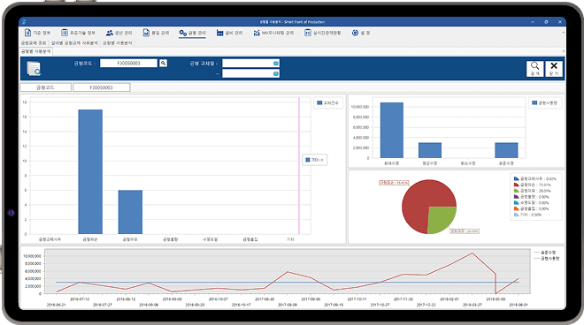Click the report document icon in blue panel
The width and height of the screenshot is (584, 325).
pos(34,69)
